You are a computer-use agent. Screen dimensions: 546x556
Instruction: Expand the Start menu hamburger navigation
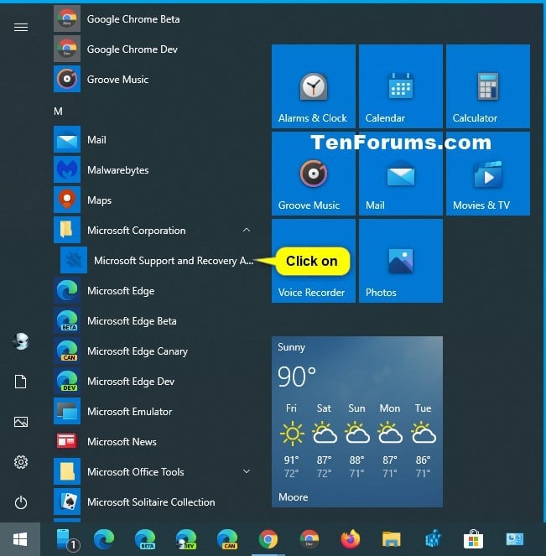point(21,27)
